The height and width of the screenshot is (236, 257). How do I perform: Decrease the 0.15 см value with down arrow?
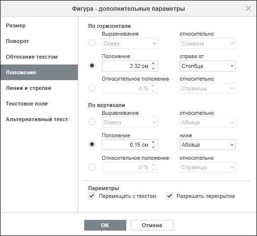[153, 147]
